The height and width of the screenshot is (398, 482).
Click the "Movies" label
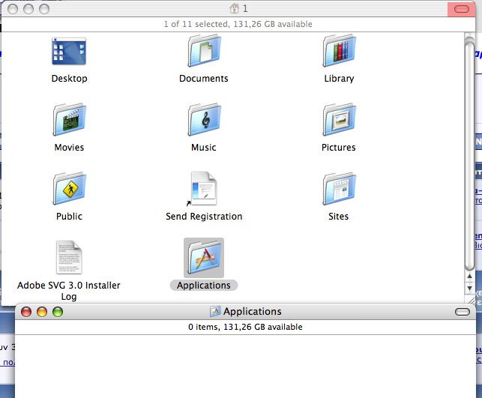[x=69, y=147]
